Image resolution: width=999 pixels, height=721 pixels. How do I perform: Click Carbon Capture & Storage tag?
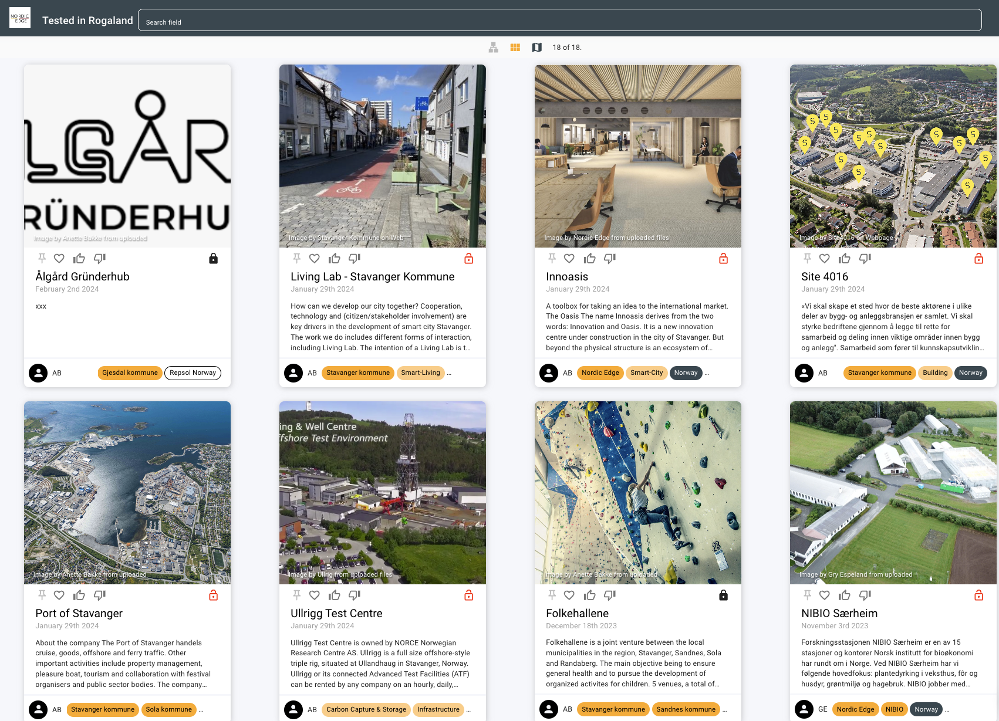pyautogui.click(x=366, y=709)
